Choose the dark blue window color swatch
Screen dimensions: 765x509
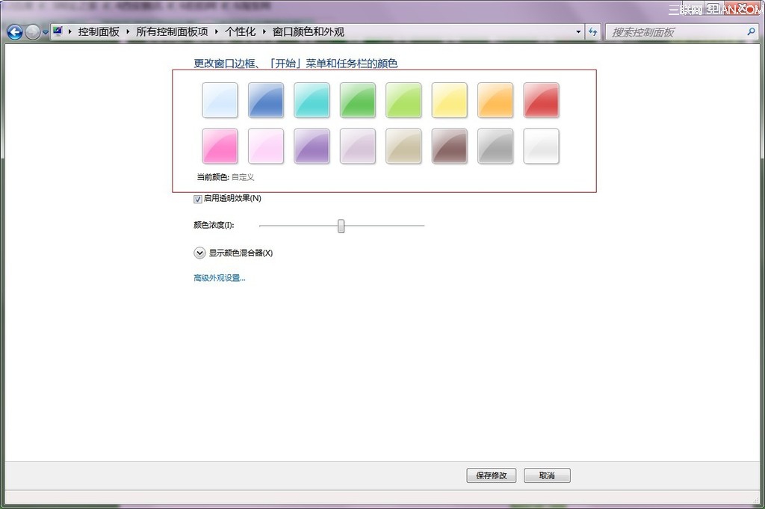(x=266, y=100)
